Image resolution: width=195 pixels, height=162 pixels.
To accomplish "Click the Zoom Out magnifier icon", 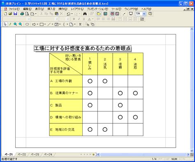I will point(20,24).
